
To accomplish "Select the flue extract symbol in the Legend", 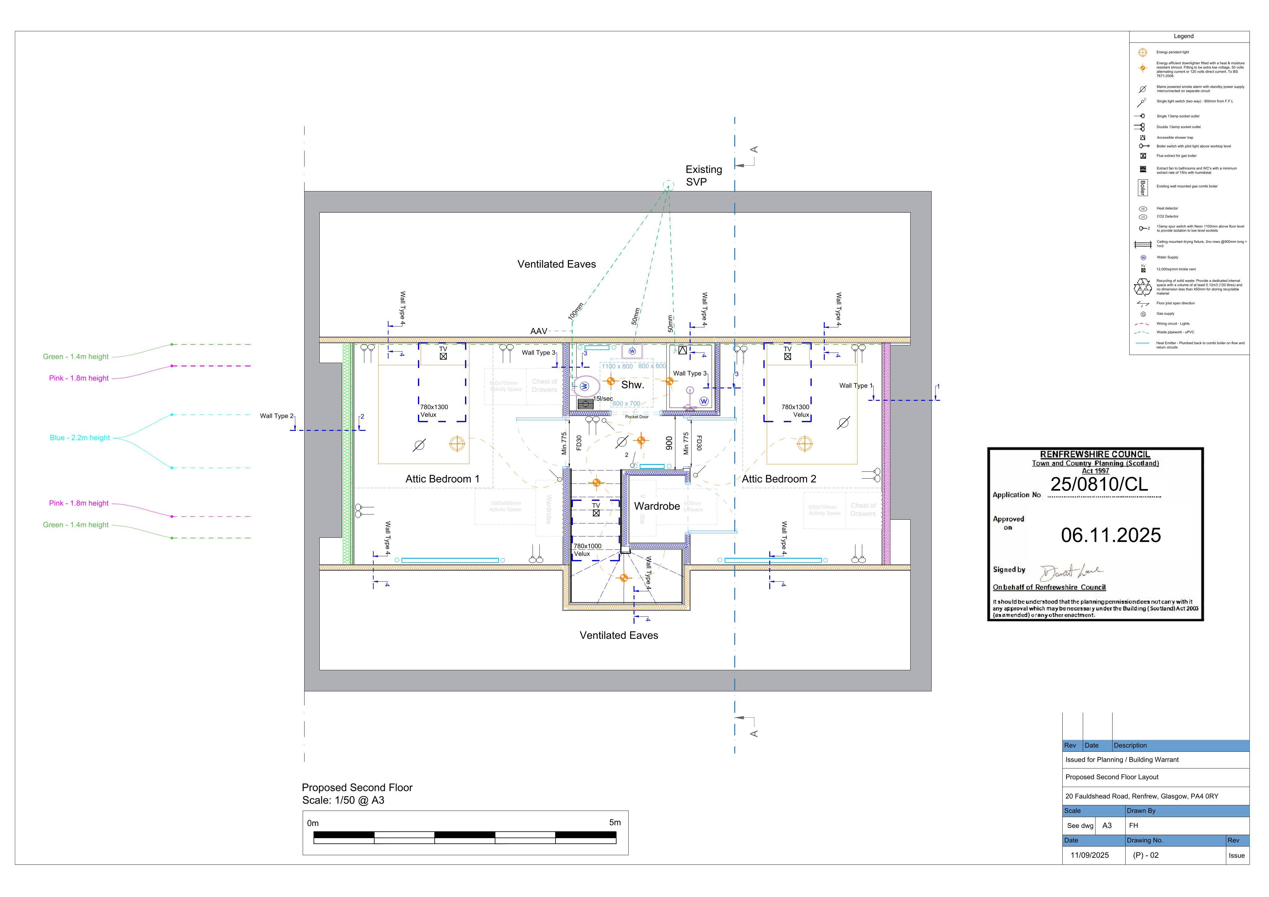I will click(1143, 156).
